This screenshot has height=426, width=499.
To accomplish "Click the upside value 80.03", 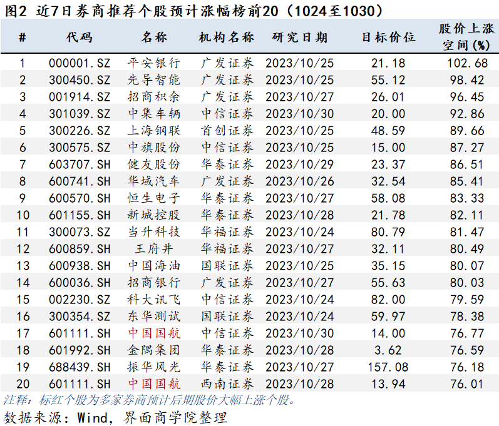I will pyautogui.click(x=467, y=282).
